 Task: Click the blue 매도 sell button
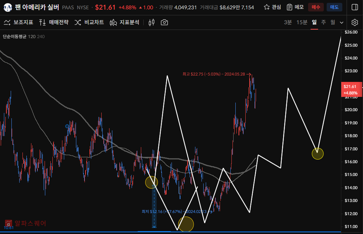point(334,7)
